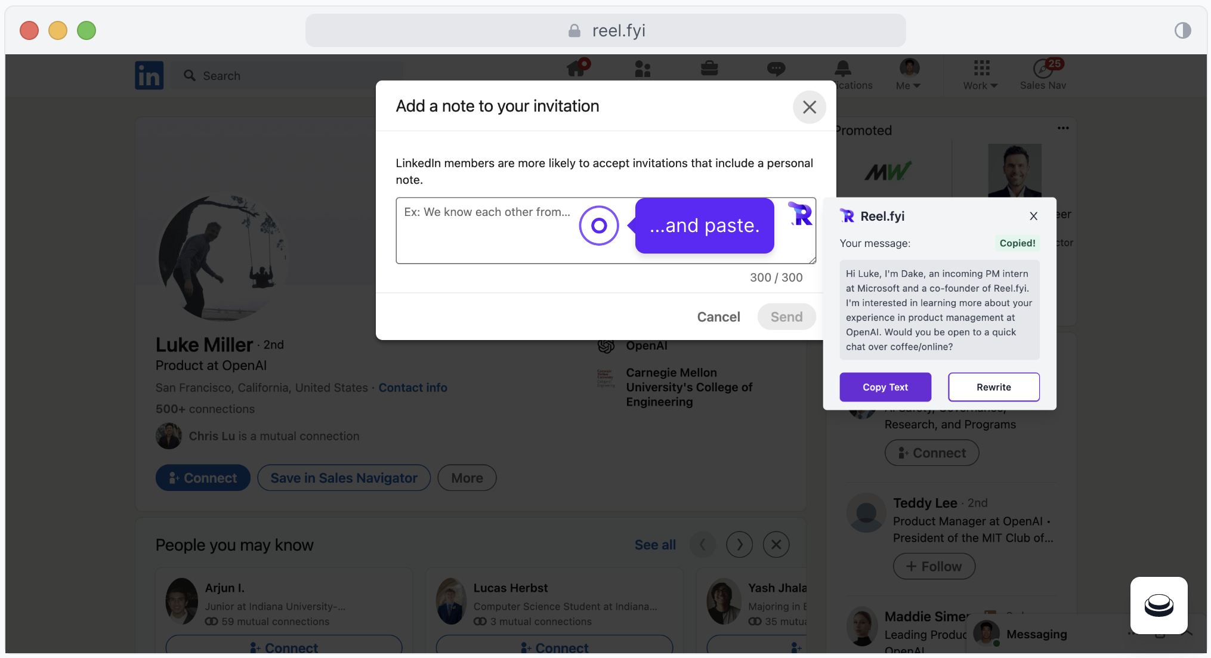The width and height of the screenshot is (1211, 658).
Task: Expand the Me profile dropdown
Action: [x=909, y=75]
